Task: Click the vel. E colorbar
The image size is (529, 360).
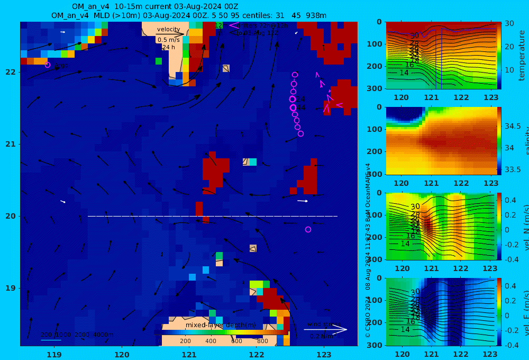Action: click(x=499, y=312)
